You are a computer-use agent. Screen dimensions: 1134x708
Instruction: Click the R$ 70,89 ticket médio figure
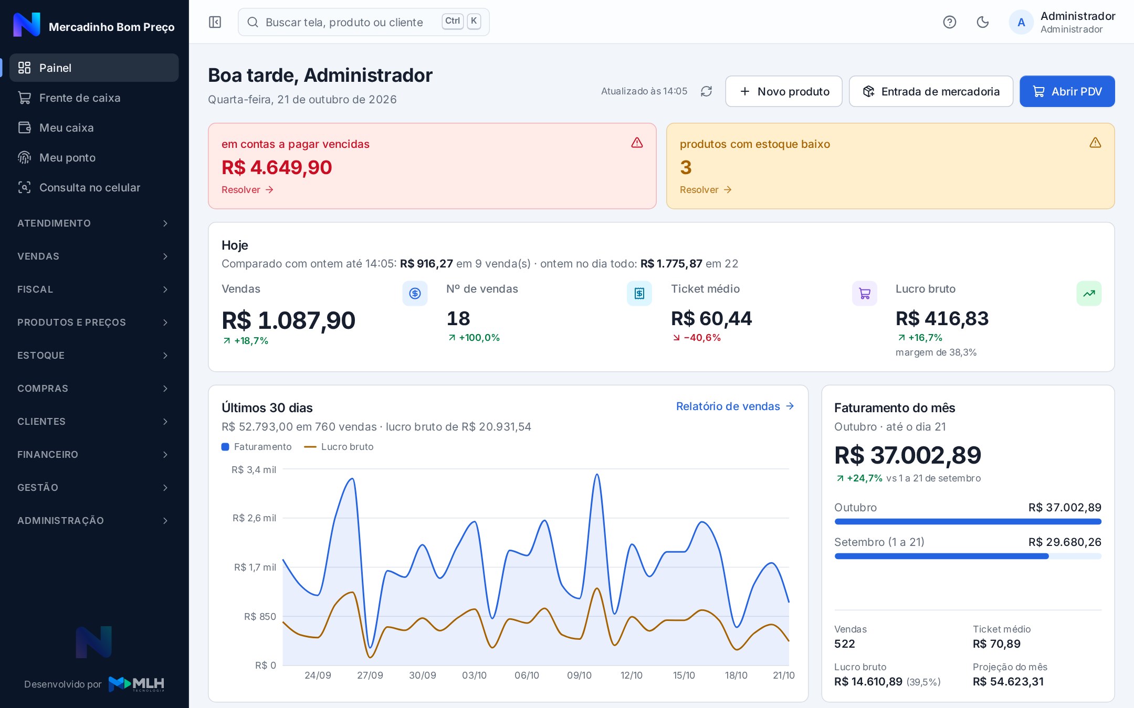coord(996,644)
